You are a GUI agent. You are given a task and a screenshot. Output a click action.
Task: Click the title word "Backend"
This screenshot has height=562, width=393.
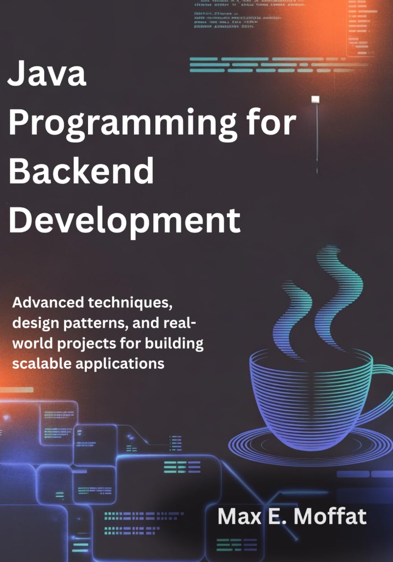click(81, 171)
